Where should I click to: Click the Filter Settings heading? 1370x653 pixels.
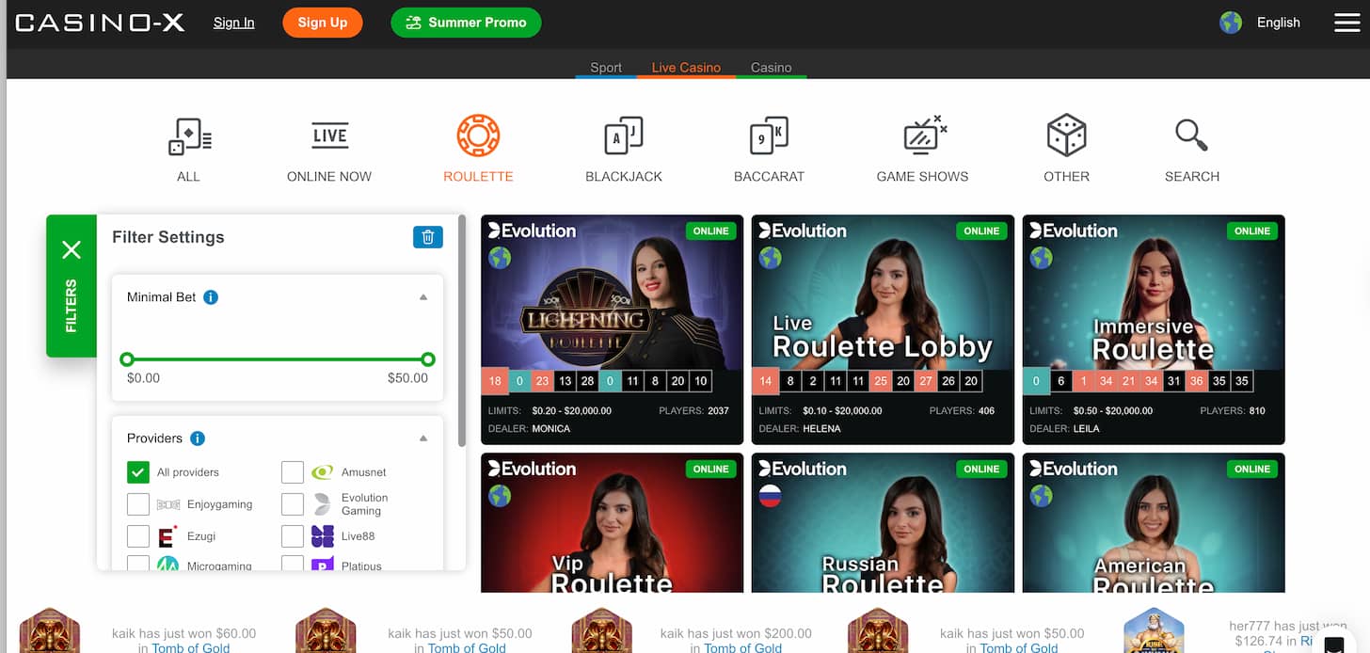(168, 237)
